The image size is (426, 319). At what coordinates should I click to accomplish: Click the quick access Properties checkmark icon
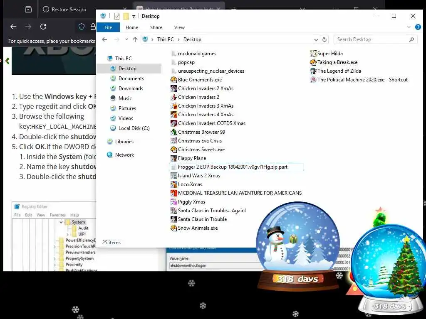(x=117, y=16)
